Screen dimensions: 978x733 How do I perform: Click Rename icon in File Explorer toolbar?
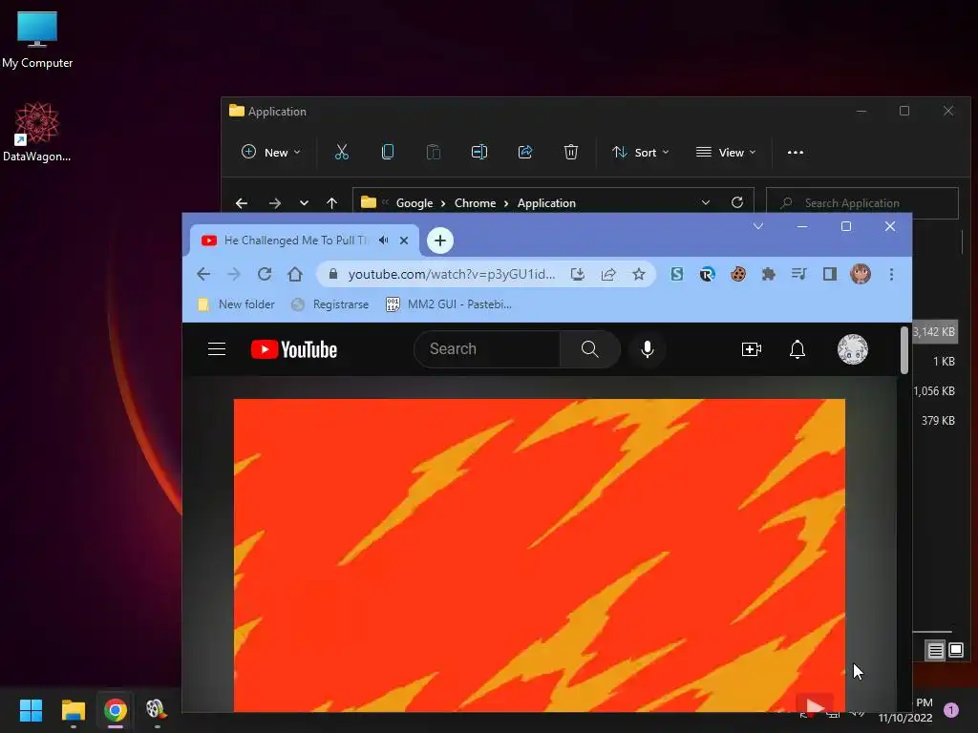(x=479, y=152)
